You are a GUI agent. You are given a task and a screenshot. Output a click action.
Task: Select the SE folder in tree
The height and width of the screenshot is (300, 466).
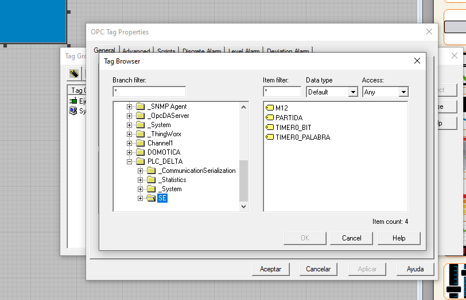162,198
